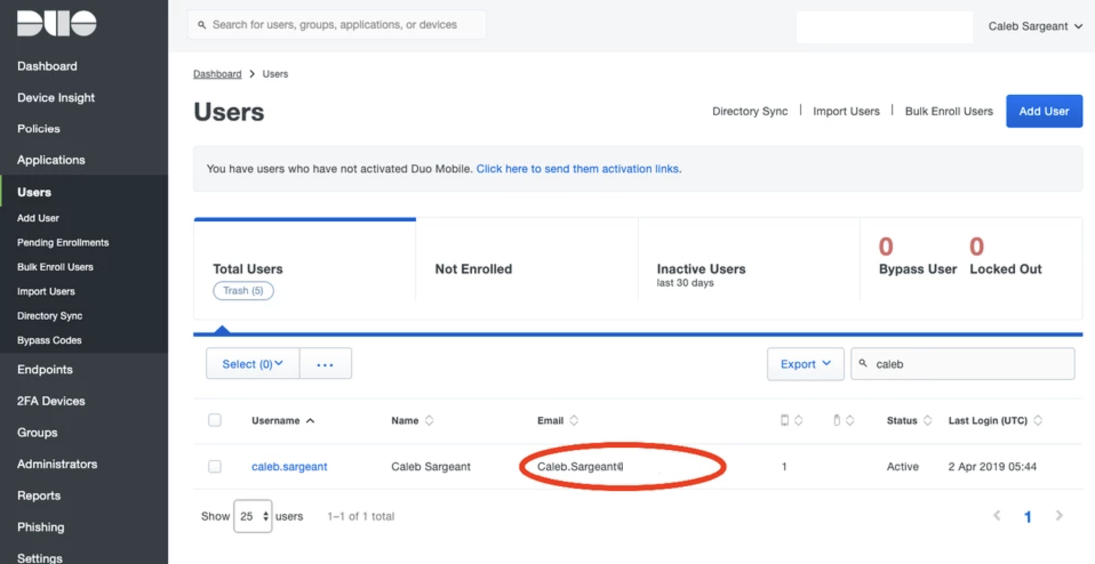Open Directory Sync sidebar submenu item
This screenshot has width=1095, height=564.
pos(50,316)
